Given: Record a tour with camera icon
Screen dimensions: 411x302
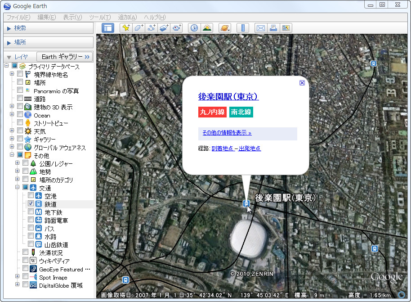Looking at the screenshot, I should pyautogui.click(x=176, y=28).
